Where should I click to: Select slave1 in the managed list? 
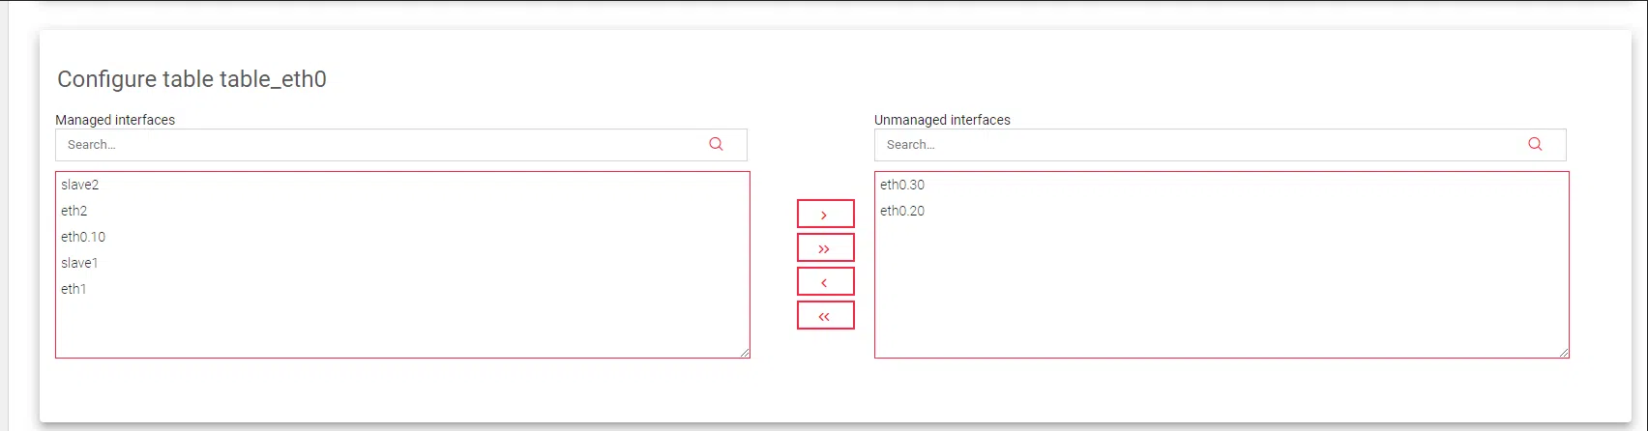(79, 263)
